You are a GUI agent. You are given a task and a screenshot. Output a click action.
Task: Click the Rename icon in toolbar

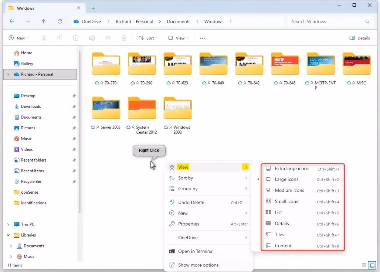click(92, 38)
